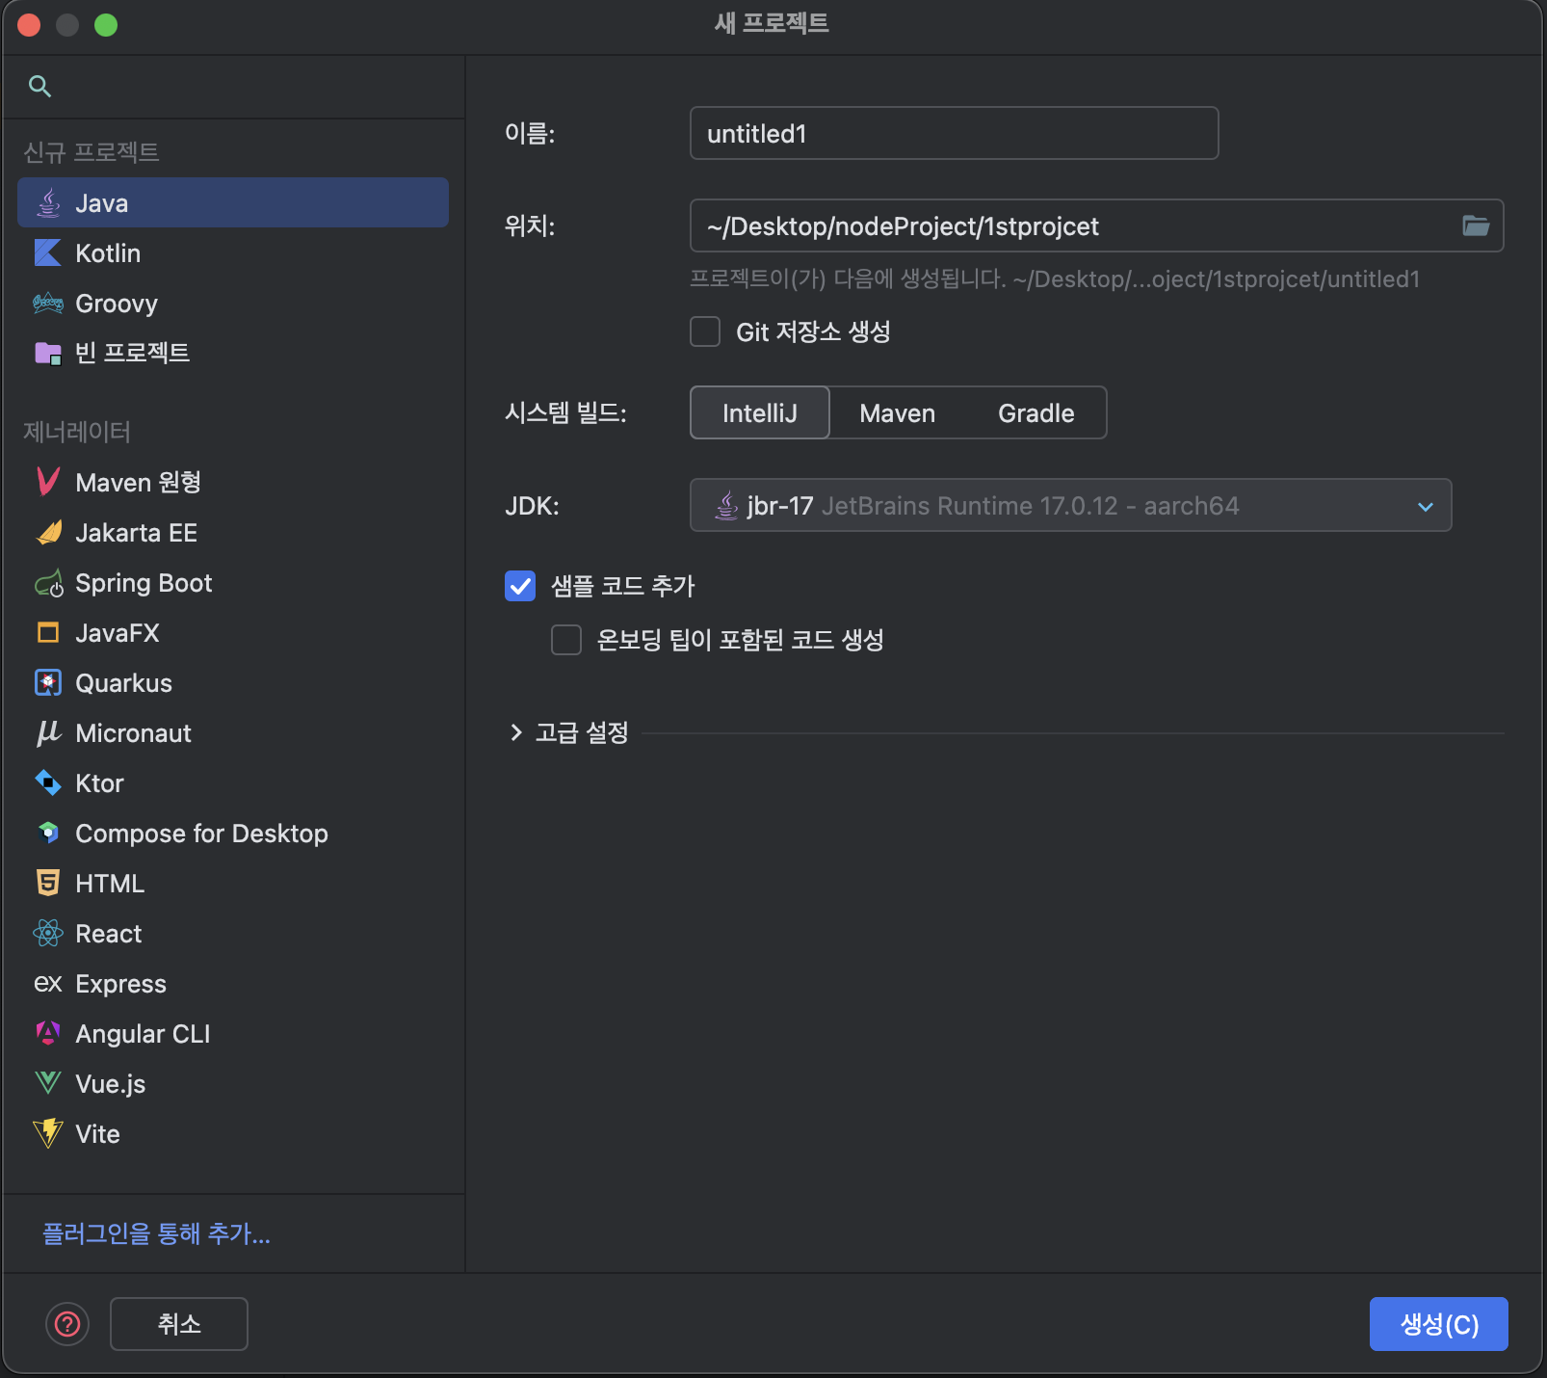Select the Quarkus generator label
This screenshot has height=1378, width=1547.
point(123,683)
